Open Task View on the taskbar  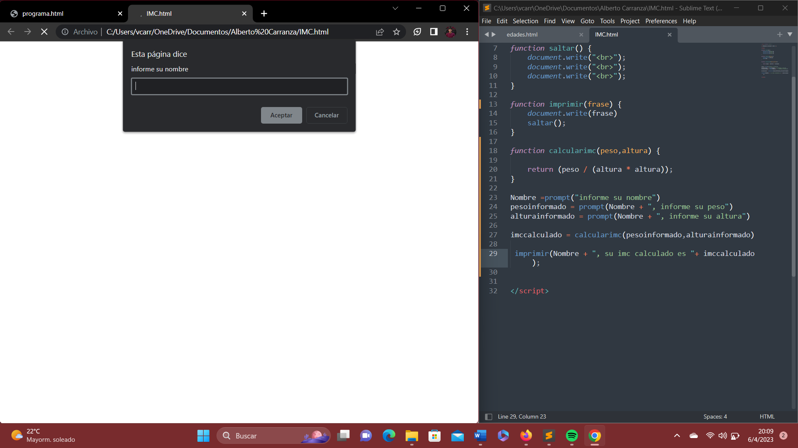343,436
